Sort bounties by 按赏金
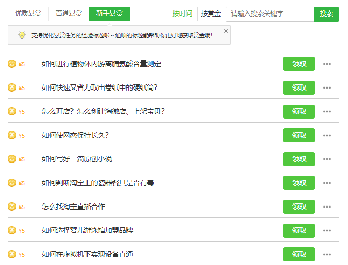 211,14
